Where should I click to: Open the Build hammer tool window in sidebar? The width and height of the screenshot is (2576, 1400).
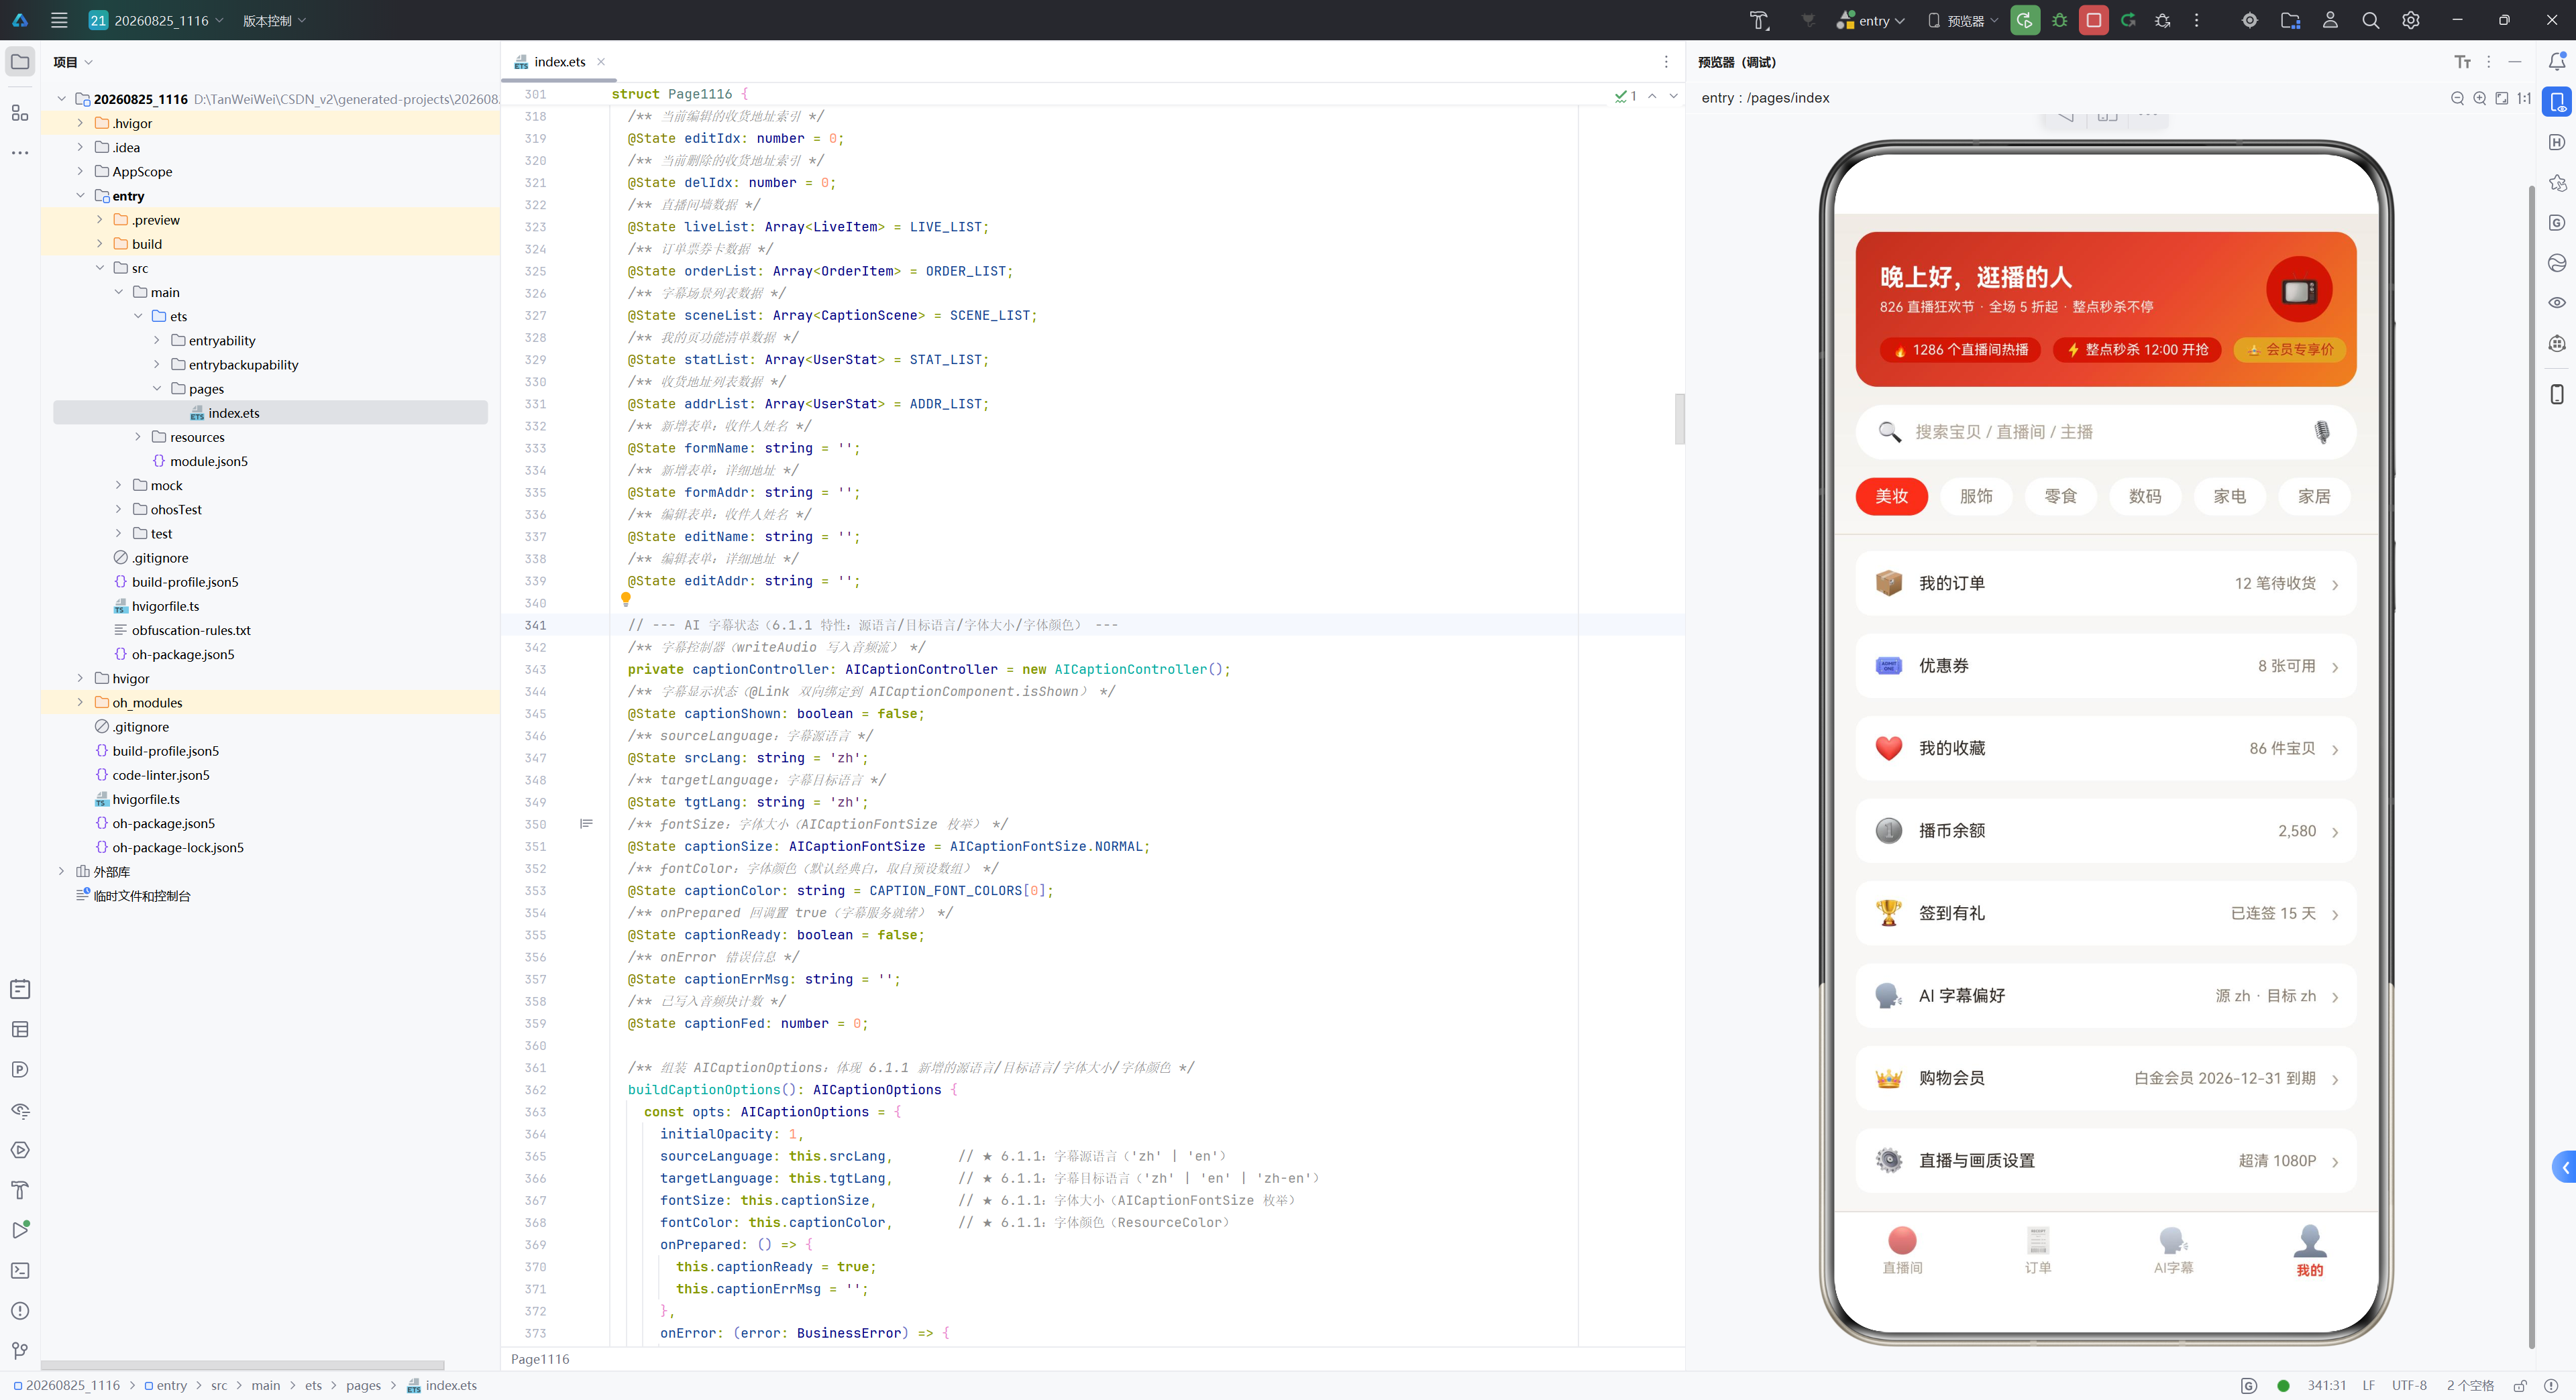[20, 1189]
